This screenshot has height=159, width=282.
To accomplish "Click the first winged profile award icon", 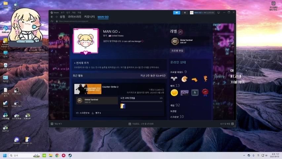I will [x=174, y=79].
